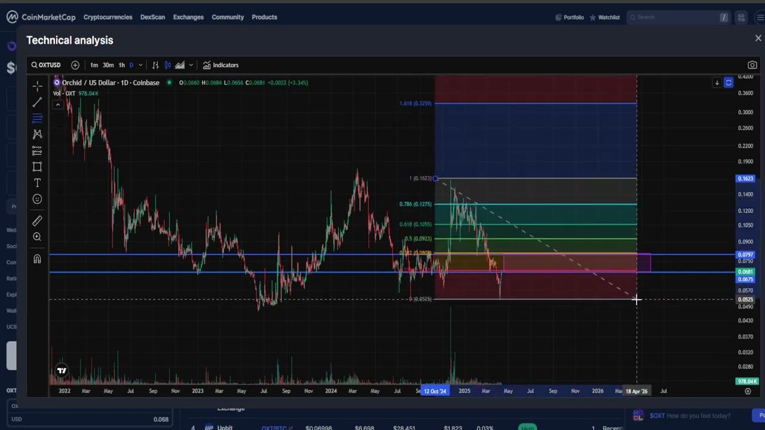The width and height of the screenshot is (765, 430).
Task: Toggle the blue auto-scale button on chart
Action: [728, 82]
